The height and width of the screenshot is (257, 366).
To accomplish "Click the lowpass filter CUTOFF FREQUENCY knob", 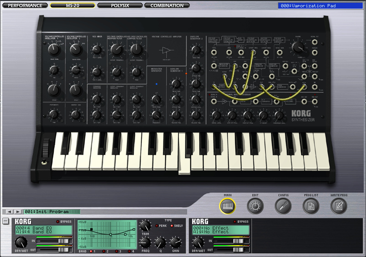I will (x=136, y=50).
